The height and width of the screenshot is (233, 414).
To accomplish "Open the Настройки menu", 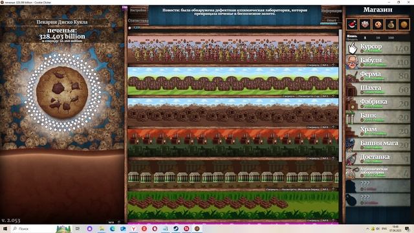I will (138, 10).
